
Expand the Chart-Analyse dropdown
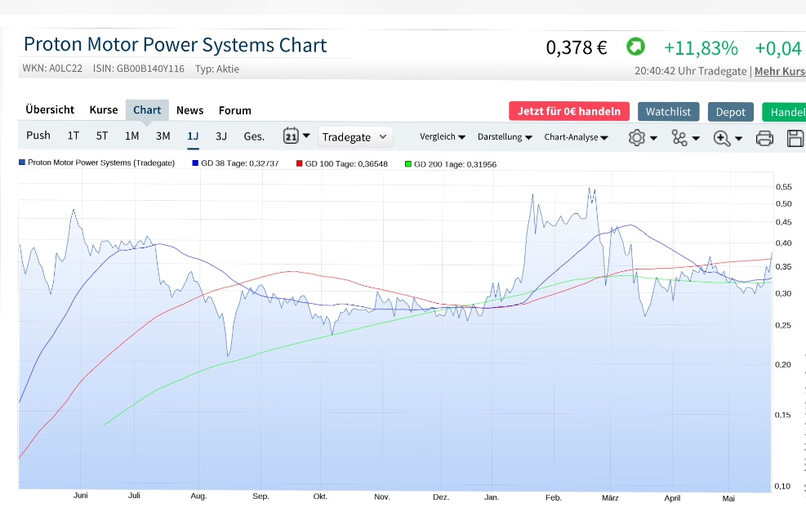click(x=576, y=137)
